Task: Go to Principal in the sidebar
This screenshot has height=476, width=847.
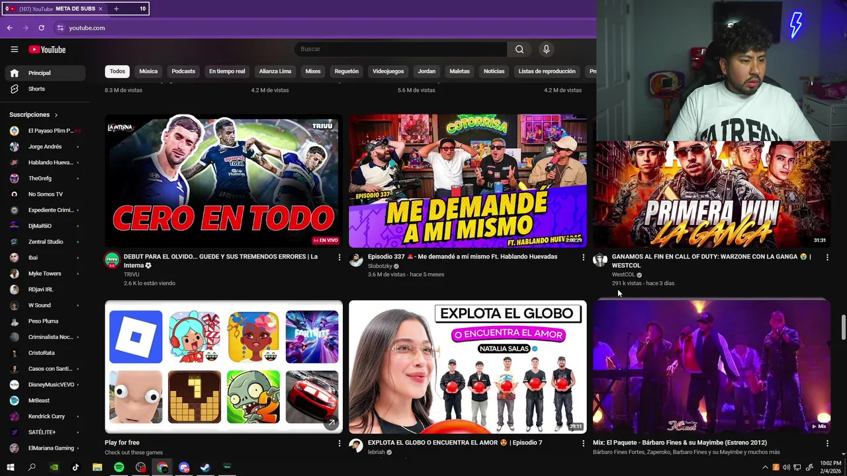Action: (x=45, y=73)
